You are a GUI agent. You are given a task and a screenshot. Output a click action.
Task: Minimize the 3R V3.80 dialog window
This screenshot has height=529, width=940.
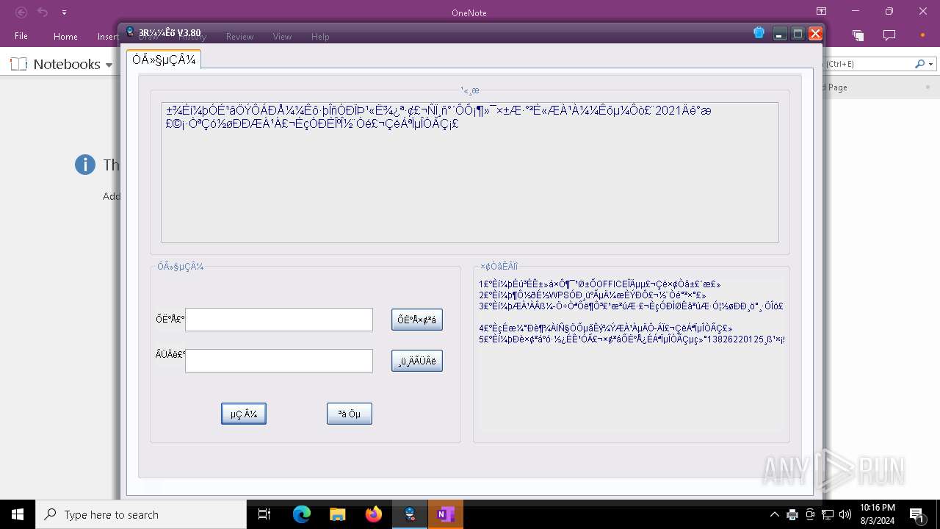pyautogui.click(x=780, y=34)
